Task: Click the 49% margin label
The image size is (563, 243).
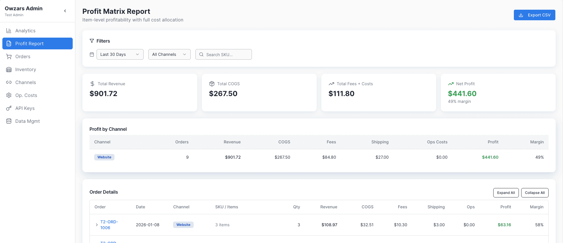Action: (x=459, y=101)
